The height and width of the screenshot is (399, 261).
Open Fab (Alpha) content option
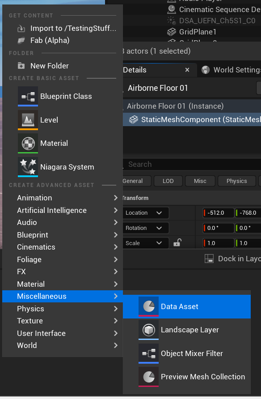[x=63, y=40]
